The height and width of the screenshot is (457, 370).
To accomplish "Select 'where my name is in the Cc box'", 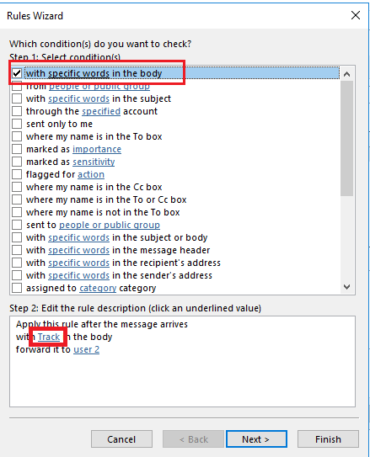I will 17,187.
